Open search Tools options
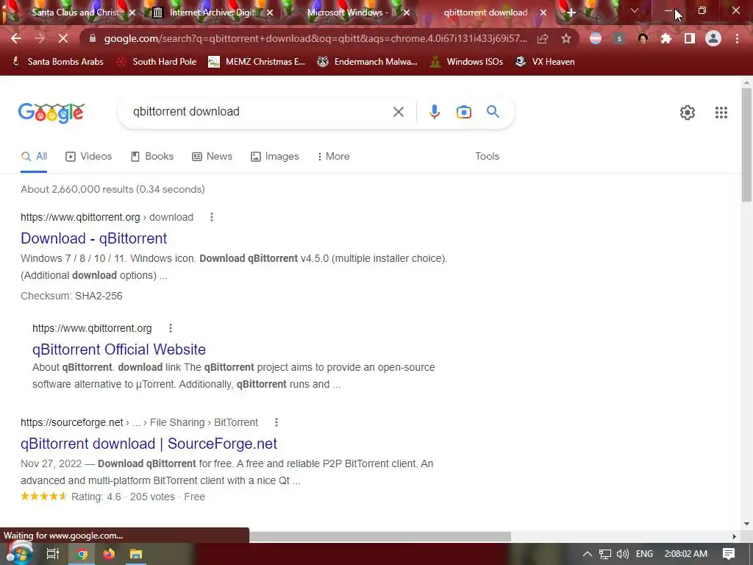Screen dimensions: 753x565 point(487,156)
